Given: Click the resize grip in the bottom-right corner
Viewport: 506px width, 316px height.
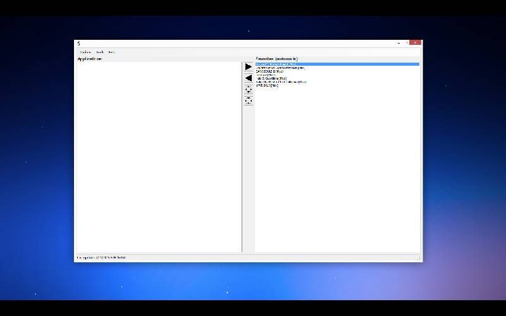Looking at the screenshot, I should click(418, 258).
